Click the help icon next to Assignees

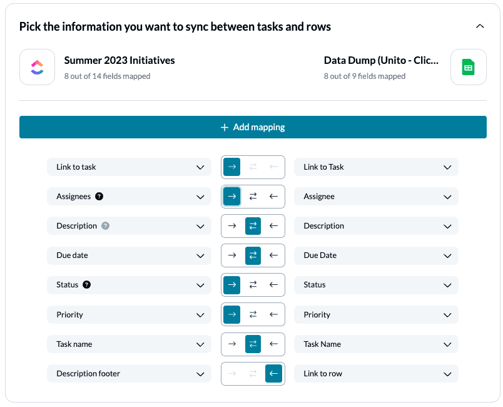99,197
